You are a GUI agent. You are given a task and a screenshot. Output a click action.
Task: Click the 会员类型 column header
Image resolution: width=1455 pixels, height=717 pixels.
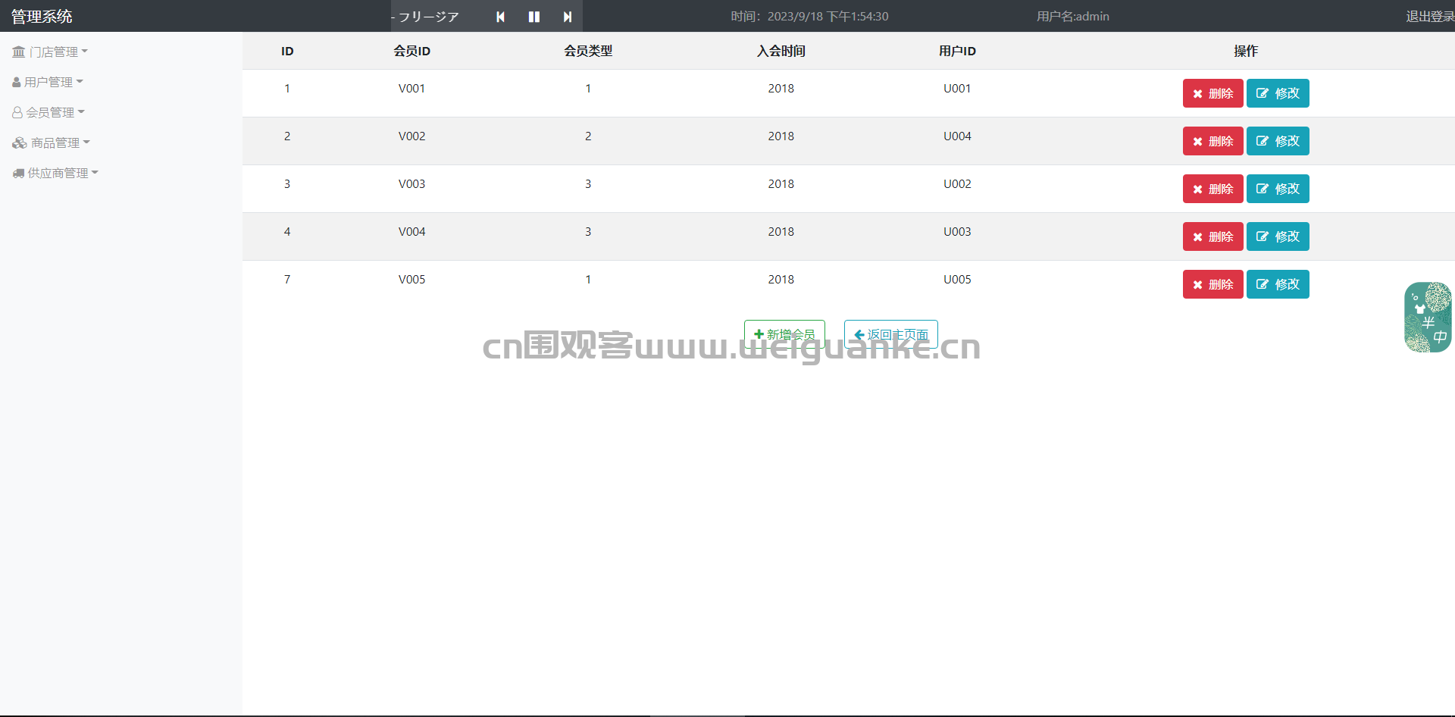(x=588, y=51)
